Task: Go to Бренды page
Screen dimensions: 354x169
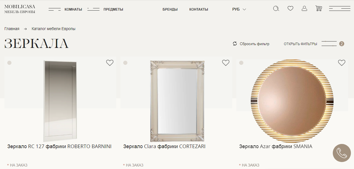Action: (170, 9)
